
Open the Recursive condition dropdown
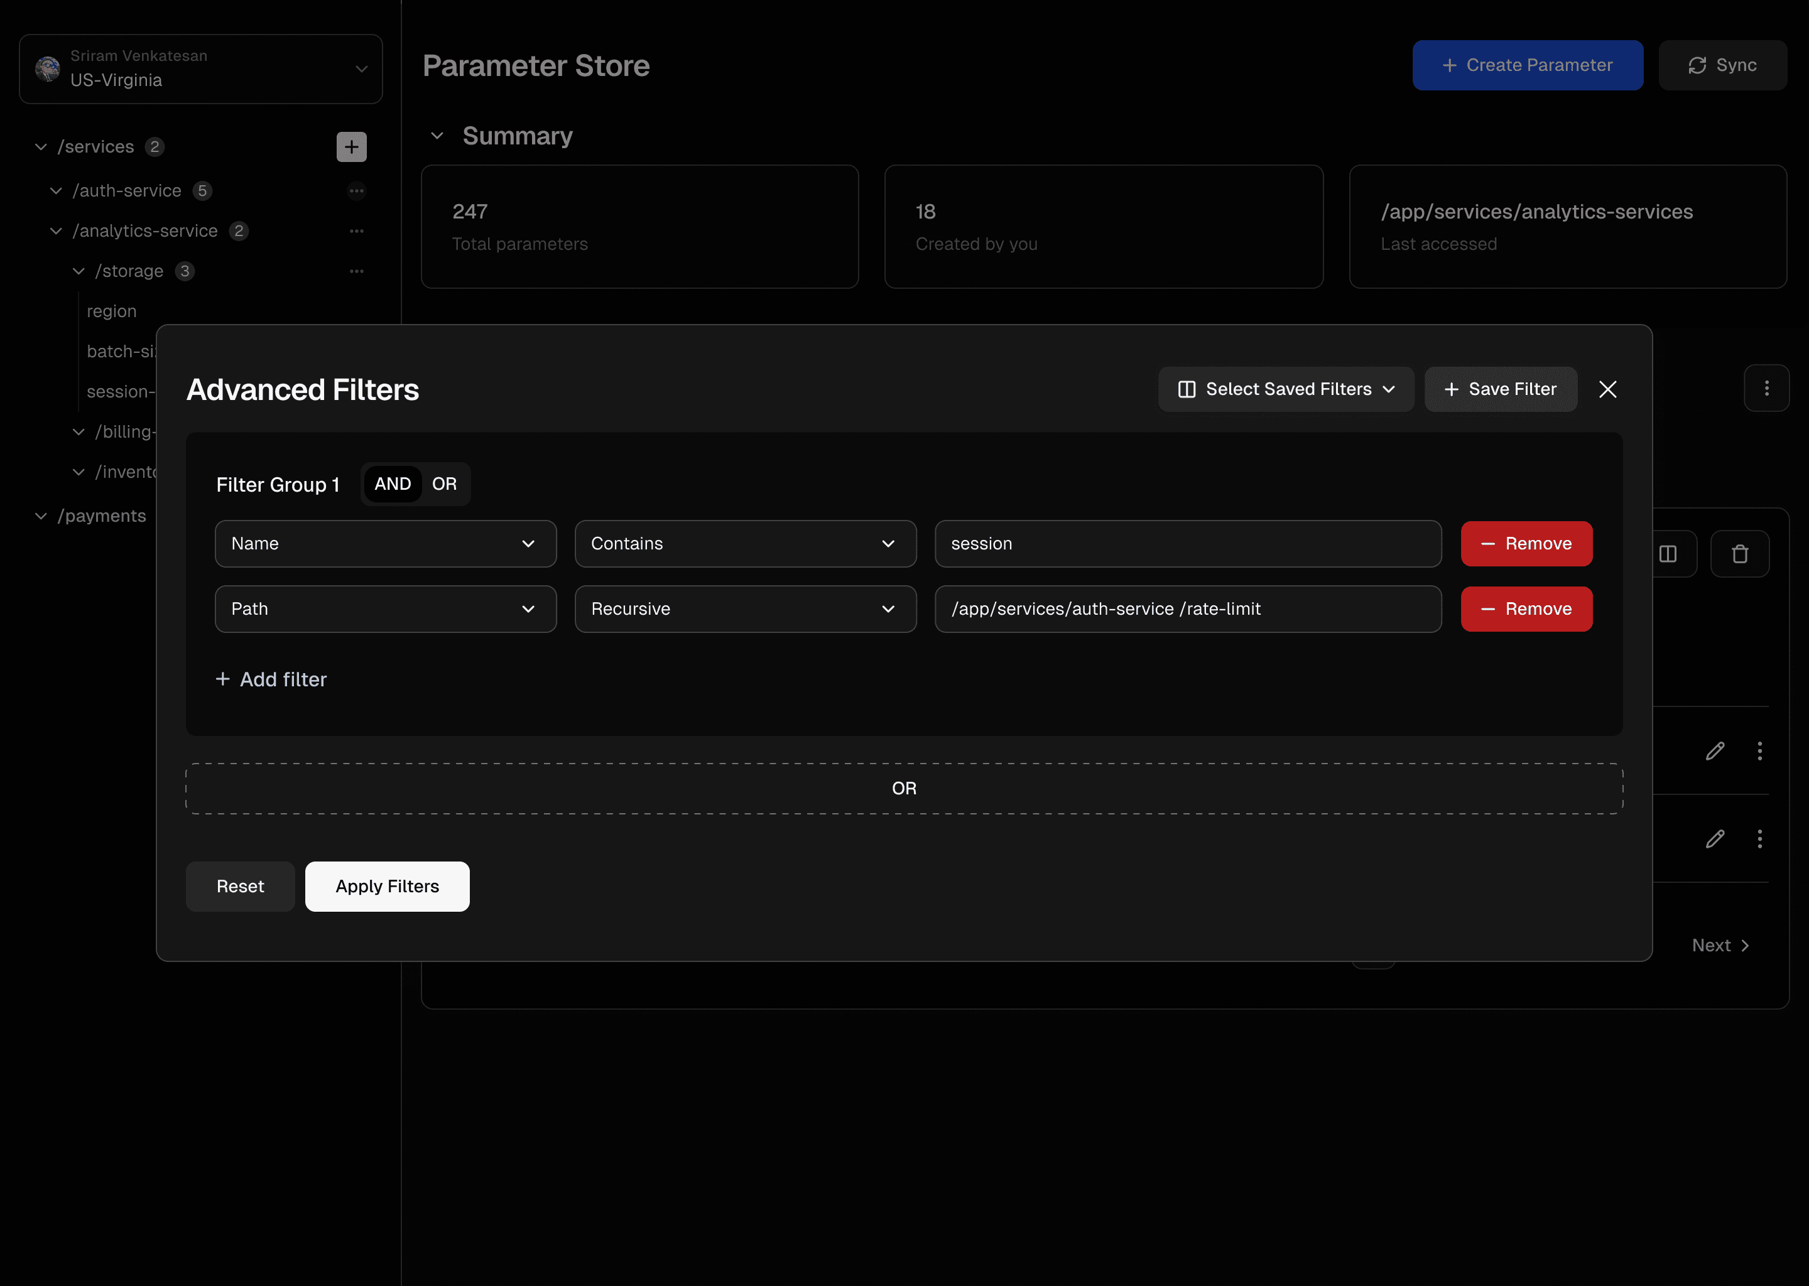tap(744, 609)
